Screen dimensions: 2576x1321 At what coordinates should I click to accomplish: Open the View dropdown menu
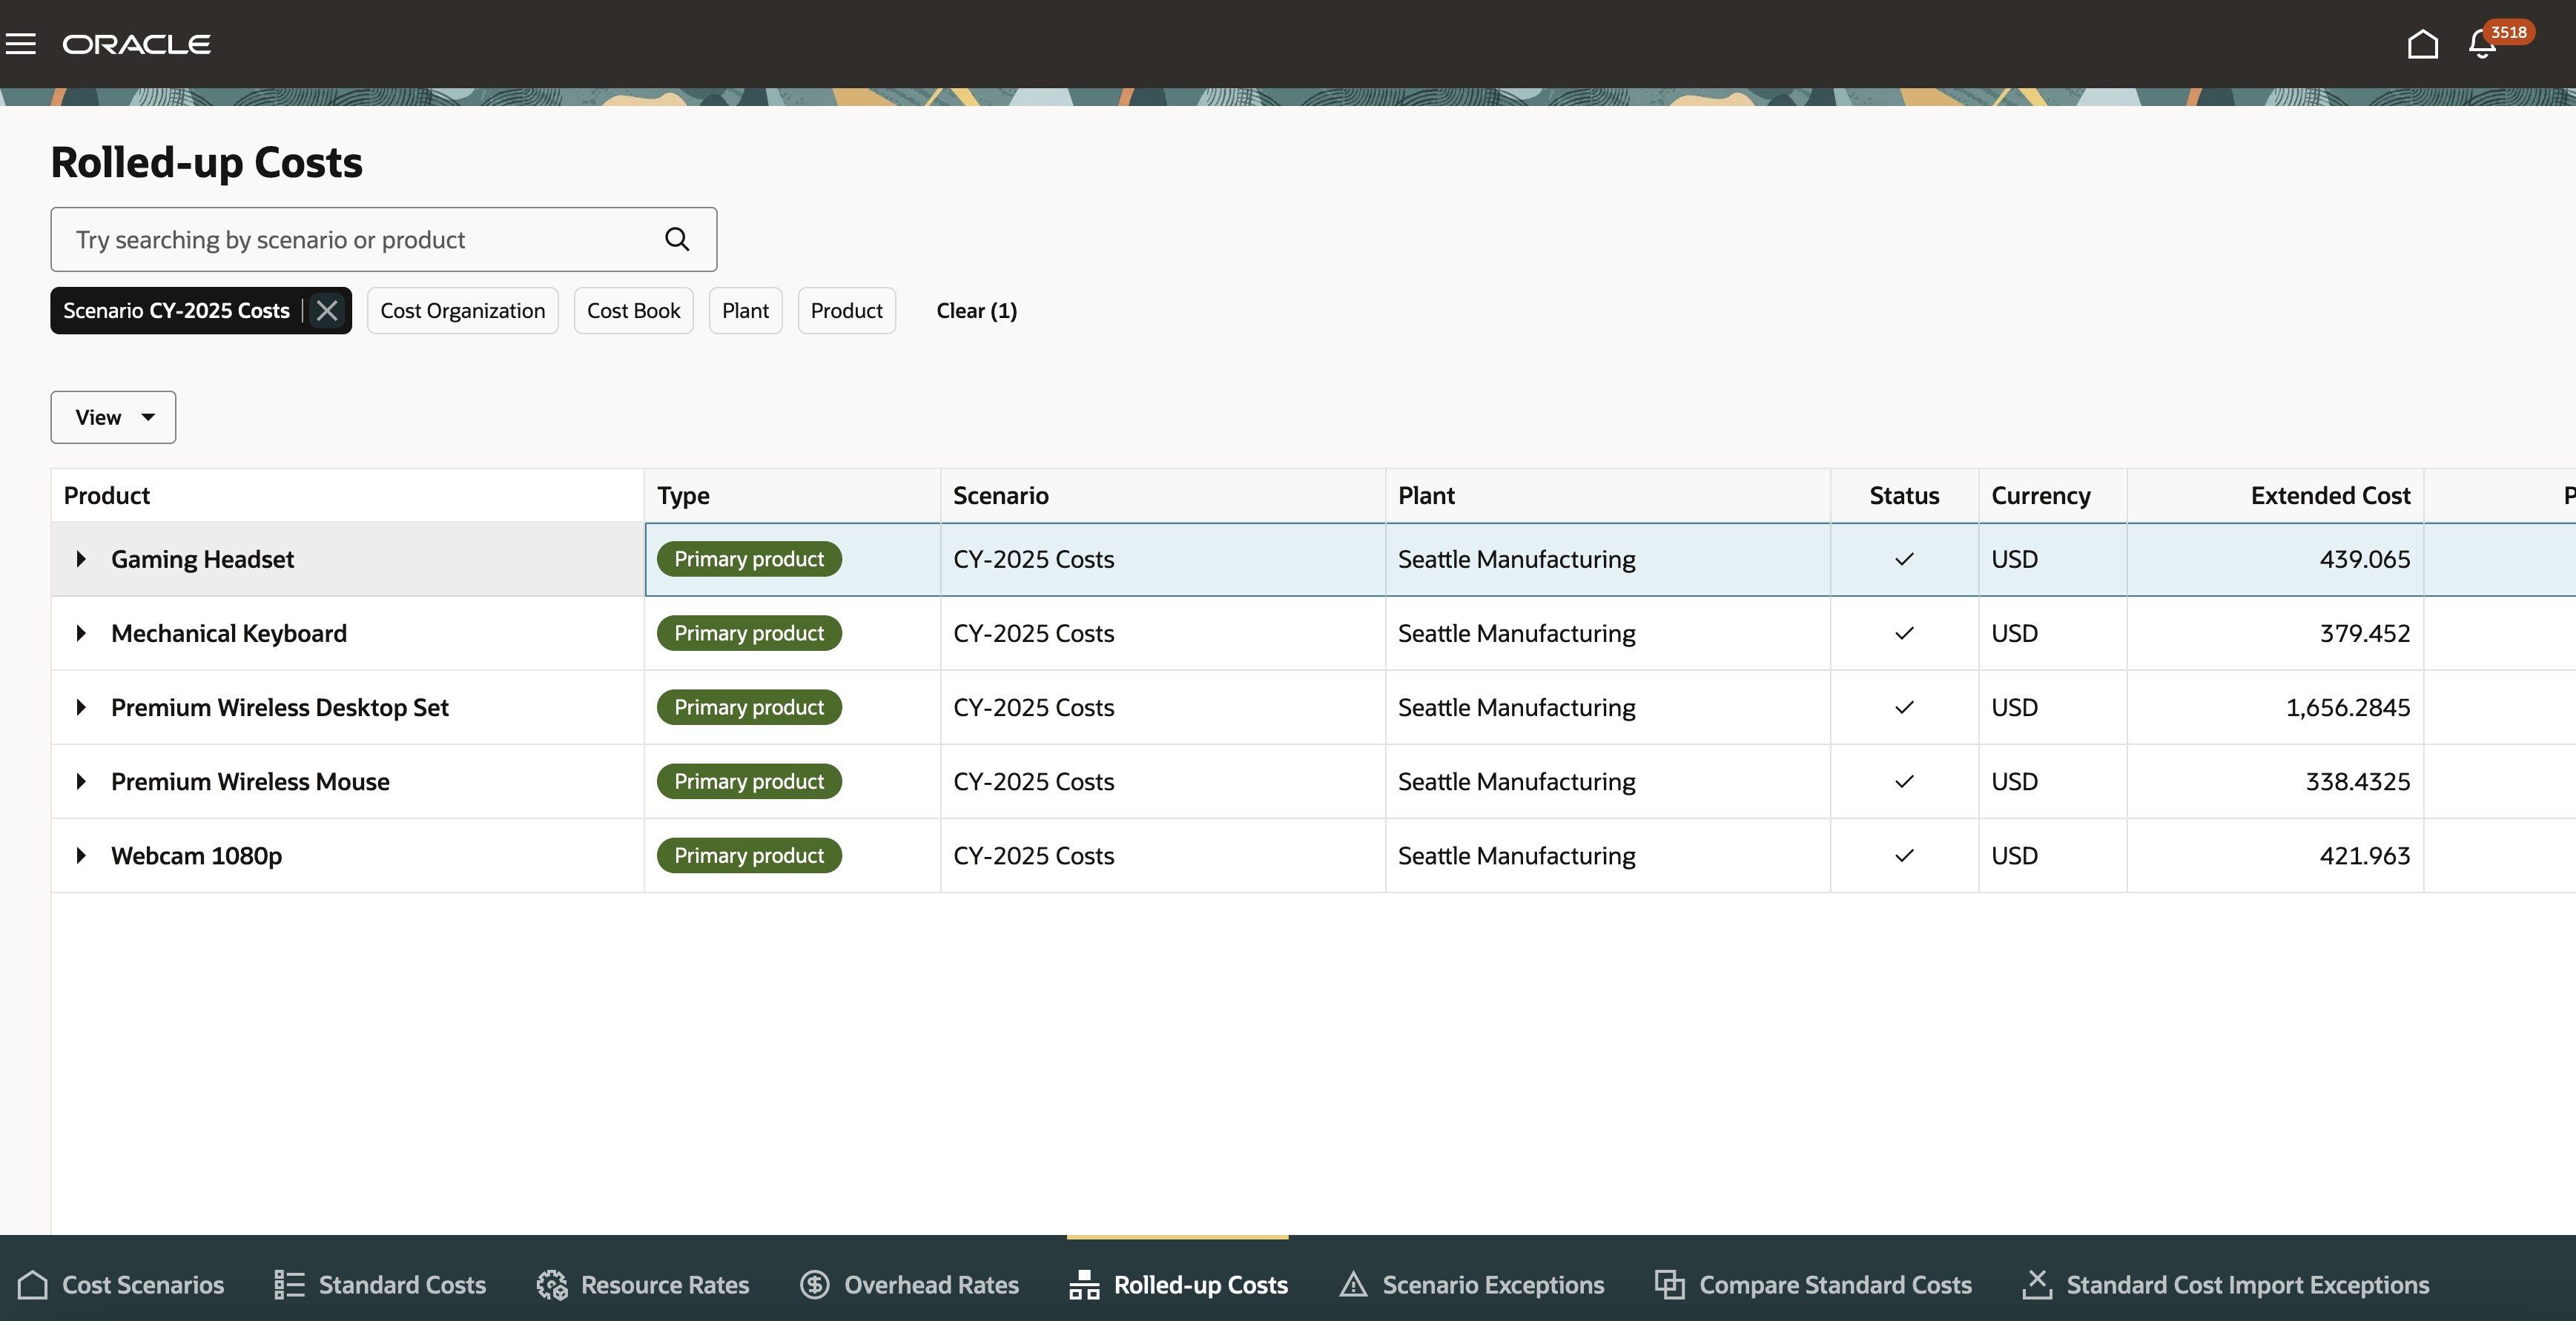pos(113,417)
